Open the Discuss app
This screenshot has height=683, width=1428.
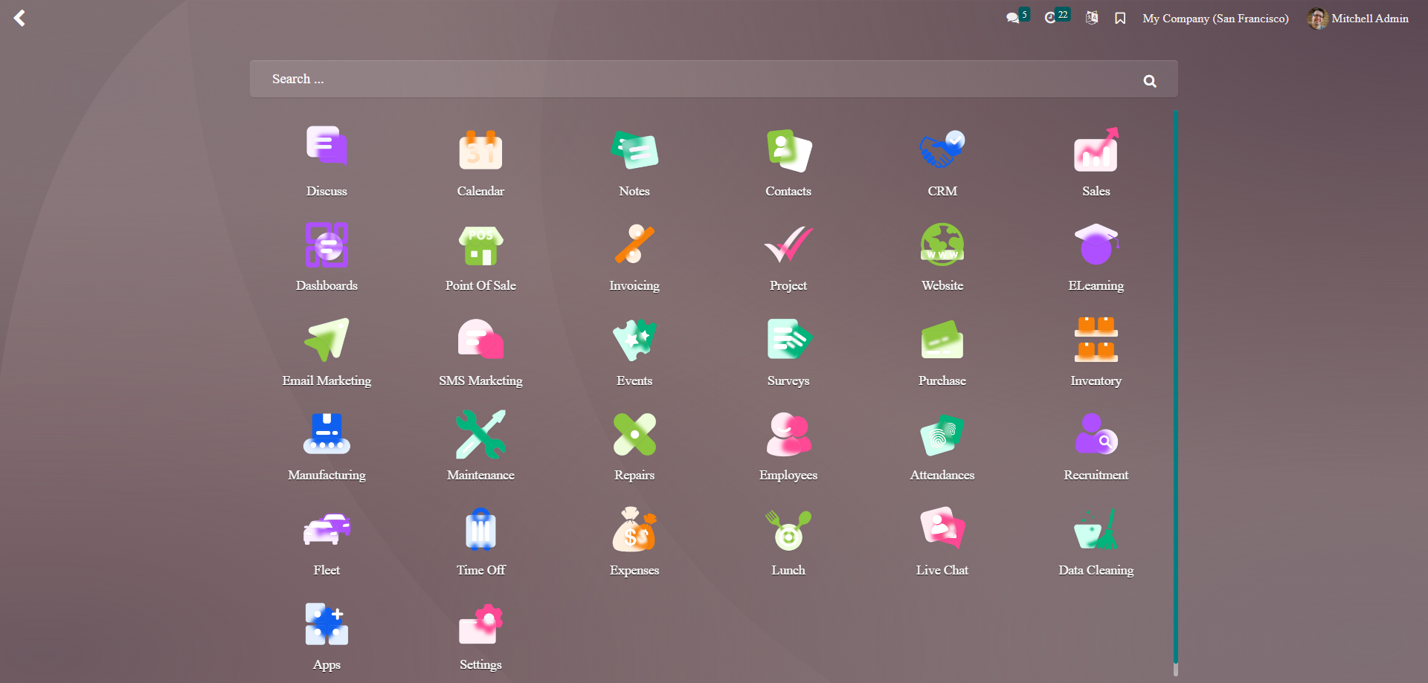(327, 161)
